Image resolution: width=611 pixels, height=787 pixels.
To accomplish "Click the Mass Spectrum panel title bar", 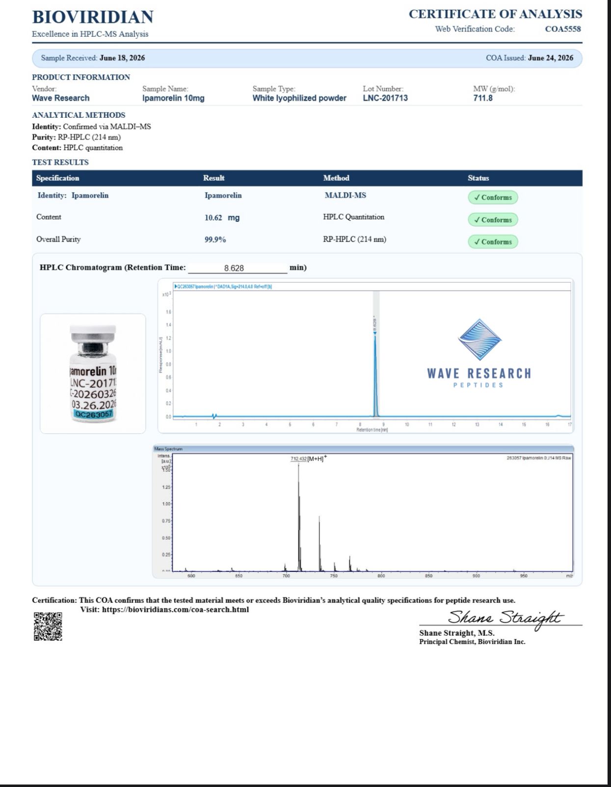I will [363, 448].
